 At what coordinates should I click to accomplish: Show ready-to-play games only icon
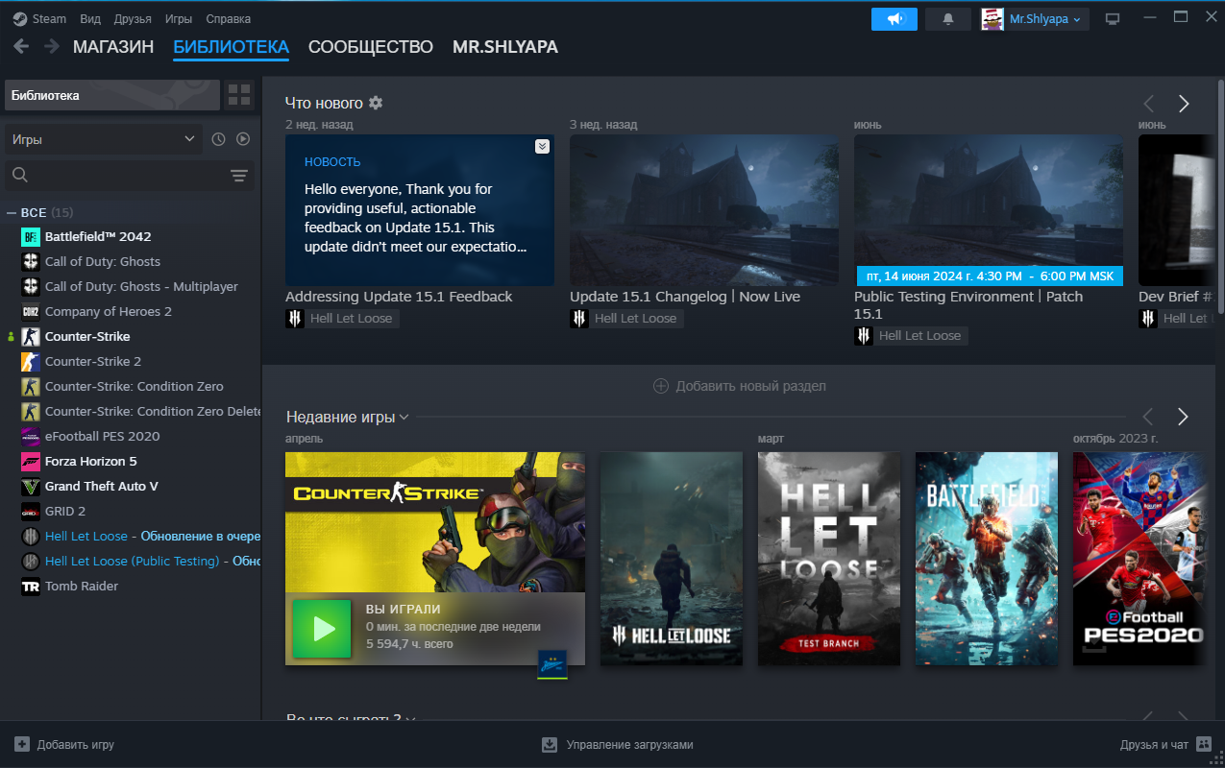click(x=243, y=139)
